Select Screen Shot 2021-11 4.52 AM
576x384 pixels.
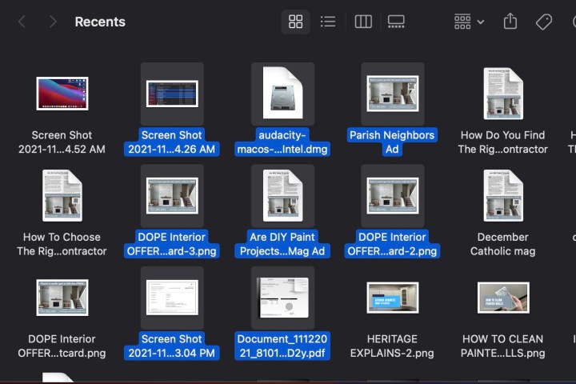62,94
